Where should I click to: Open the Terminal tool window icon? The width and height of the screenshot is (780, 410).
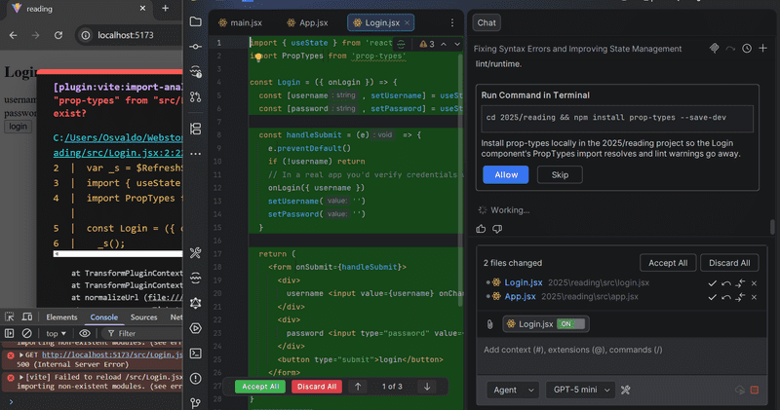tap(196, 354)
